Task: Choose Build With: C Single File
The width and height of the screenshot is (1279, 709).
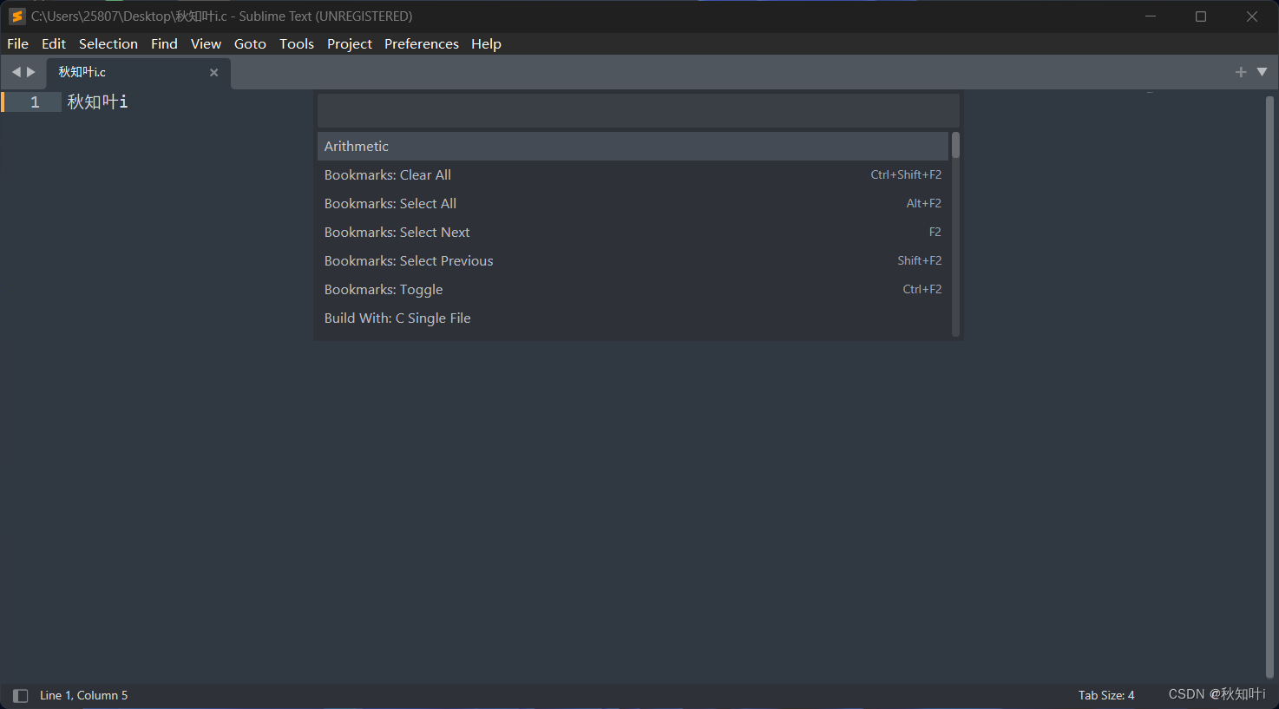Action: pos(633,318)
